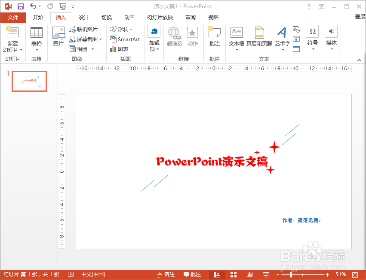The height and width of the screenshot is (280, 366).
Task: Insert a SmartArt graphic
Action: pos(125,39)
